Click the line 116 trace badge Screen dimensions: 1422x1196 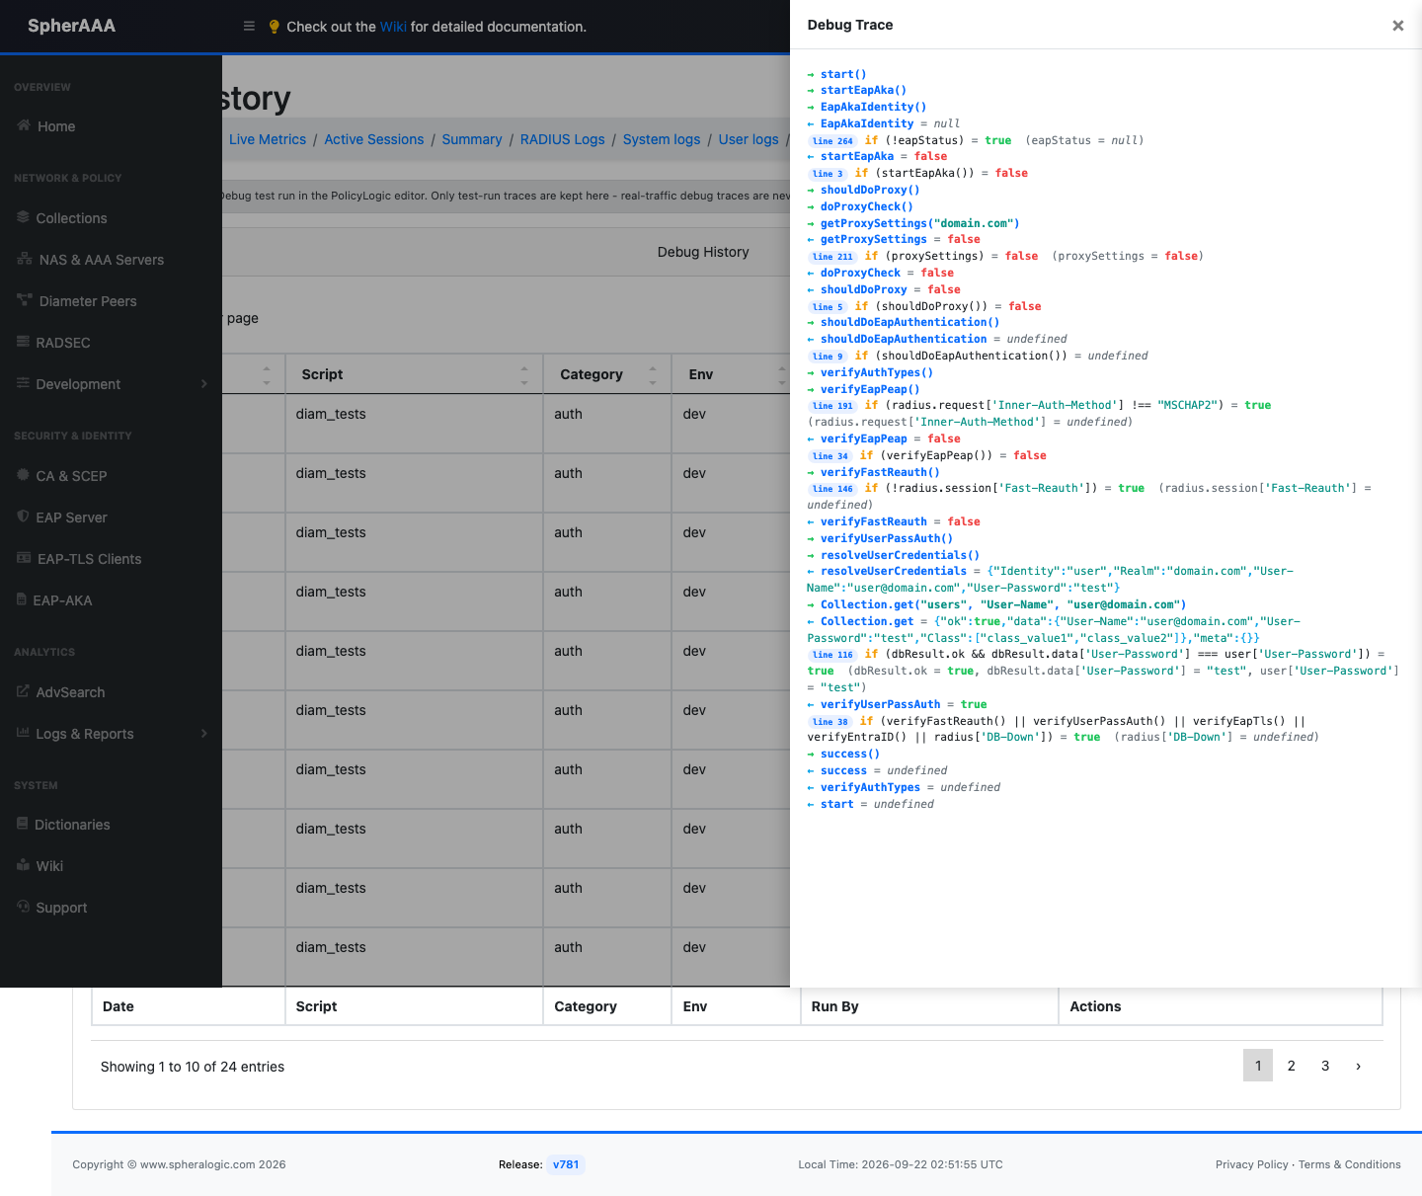click(832, 655)
